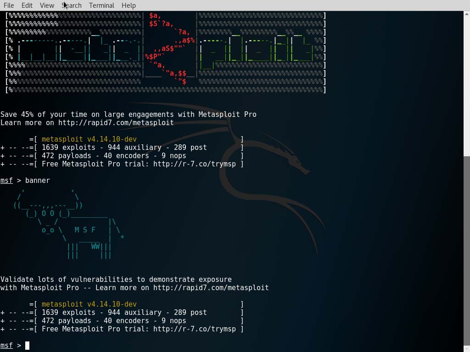Click rapid7.com link in the "Validate lots" message
This screenshot has width=470, height=352.
tap(211, 288)
